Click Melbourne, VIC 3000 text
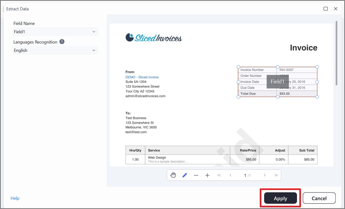 141,127
